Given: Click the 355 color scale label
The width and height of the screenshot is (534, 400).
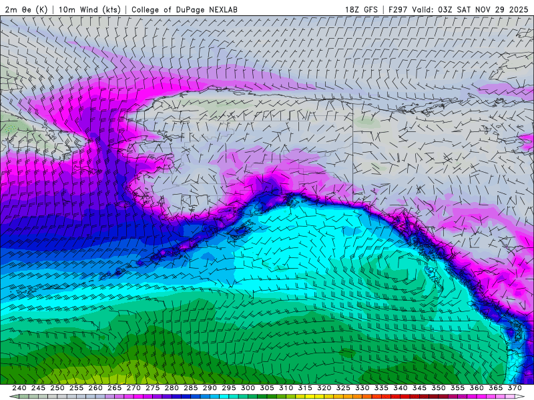Looking at the screenshot, I should click(x=458, y=388).
